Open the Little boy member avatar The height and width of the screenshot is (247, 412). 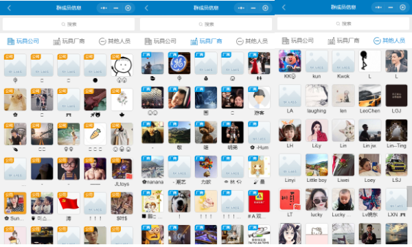click(317, 165)
